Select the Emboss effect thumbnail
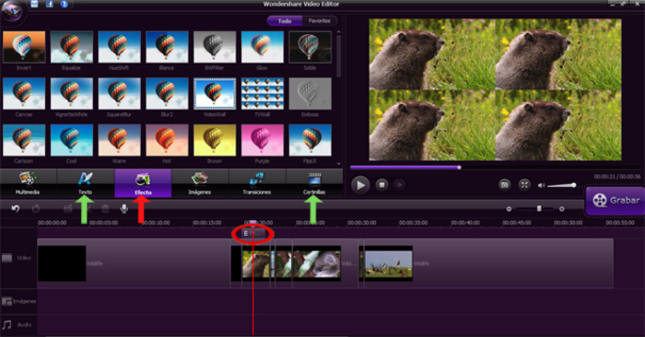The image size is (645, 337). (x=311, y=94)
